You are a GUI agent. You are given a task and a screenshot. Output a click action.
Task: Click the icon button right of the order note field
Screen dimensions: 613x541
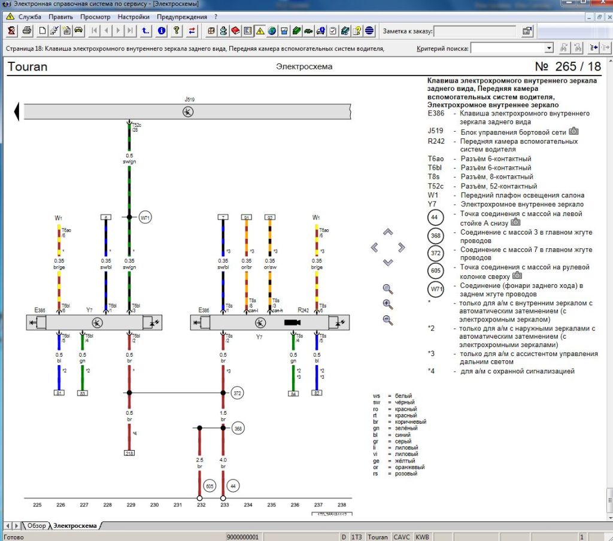[527, 31]
